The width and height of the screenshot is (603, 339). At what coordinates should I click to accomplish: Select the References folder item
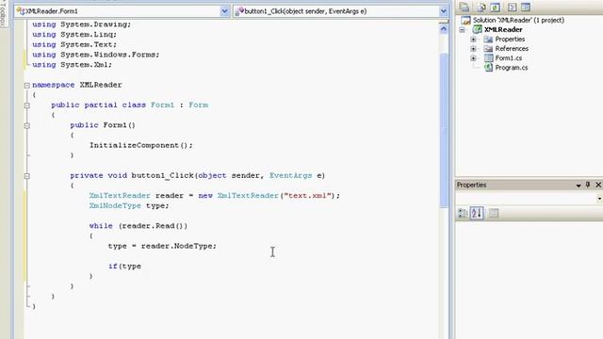tap(512, 49)
